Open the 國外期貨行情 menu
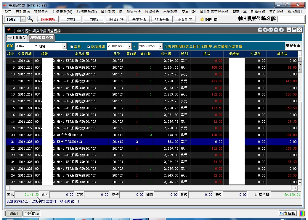The height and width of the screenshot is (220, 308). click(112, 12)
